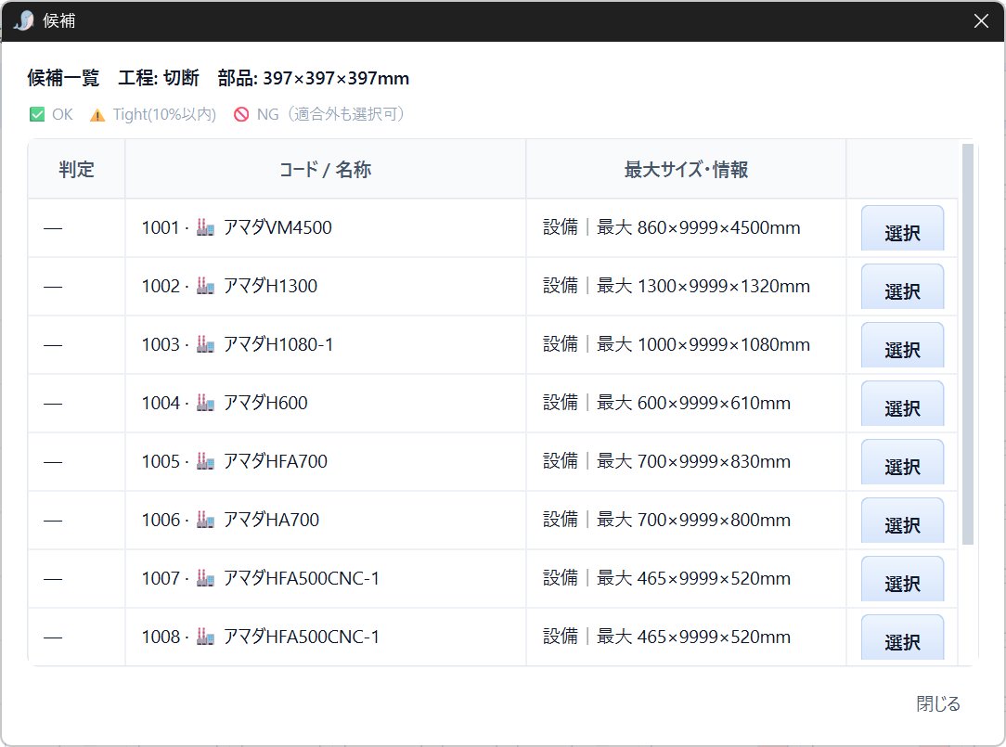1006x747 pixels.
Task: Select equipment 1001 アマダVM4500 with 選択
Action: pyautogui.click(x=902, y=228)
